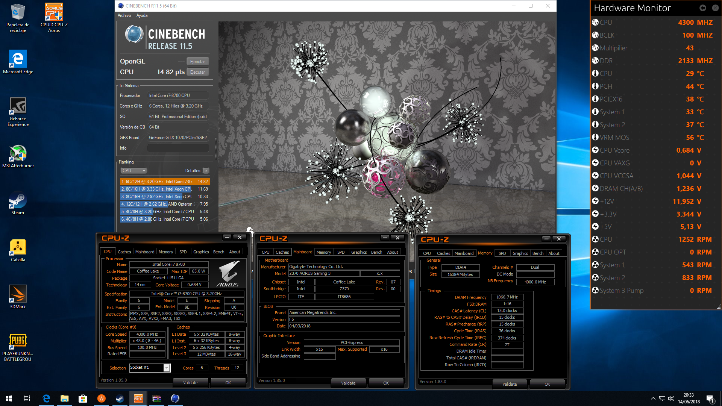Switch to Caches tab in first CPU-Z window
The height and width of the screenshot is (406, 722).
[124, 252]
